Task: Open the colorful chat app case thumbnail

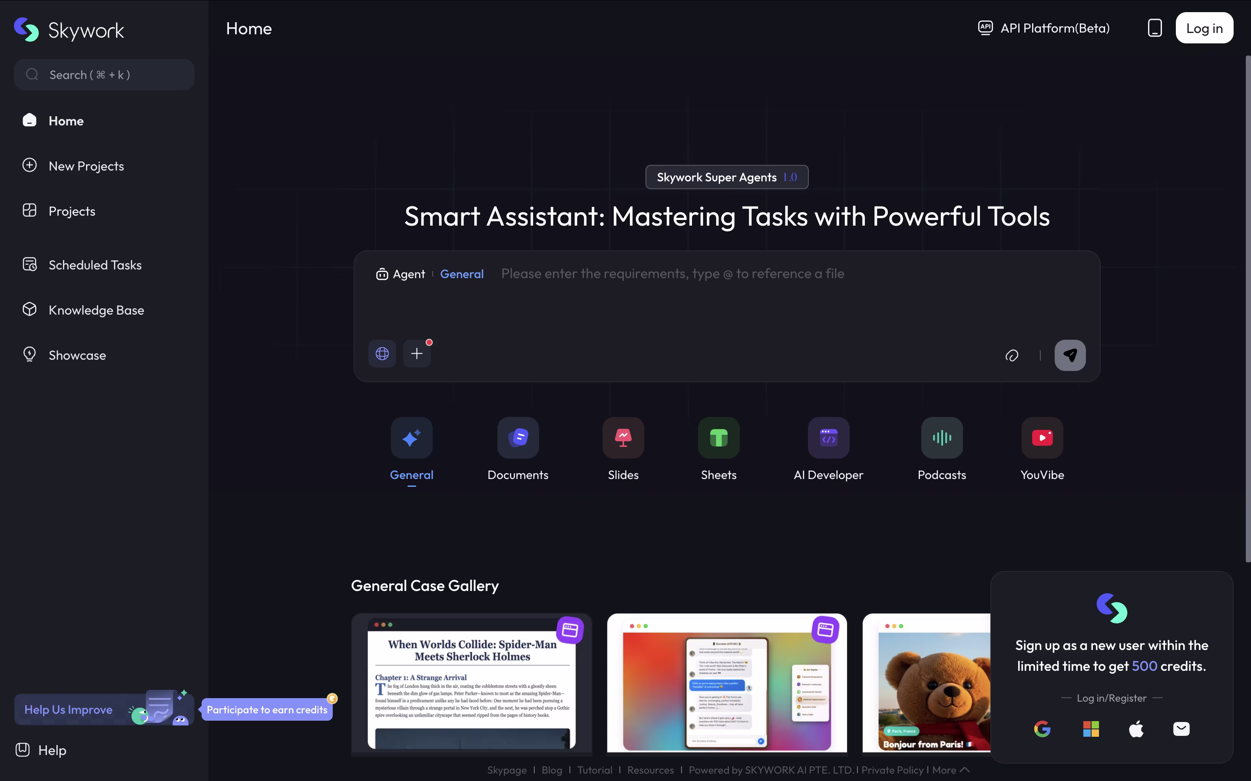Action: 727,684
